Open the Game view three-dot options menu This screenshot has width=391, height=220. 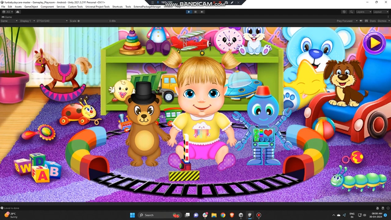[x=389, y=17]
